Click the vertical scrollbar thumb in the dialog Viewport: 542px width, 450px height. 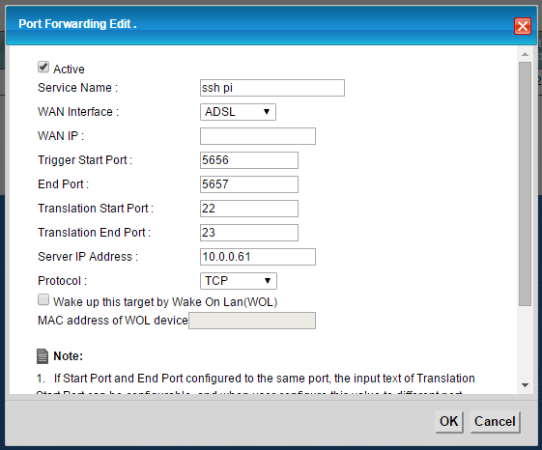525,183
